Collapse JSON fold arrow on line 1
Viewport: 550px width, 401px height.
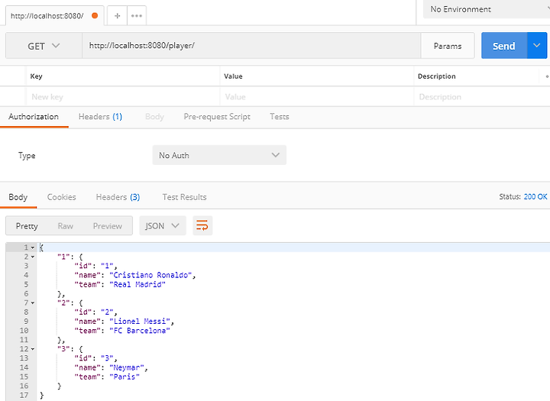(33, 247)
